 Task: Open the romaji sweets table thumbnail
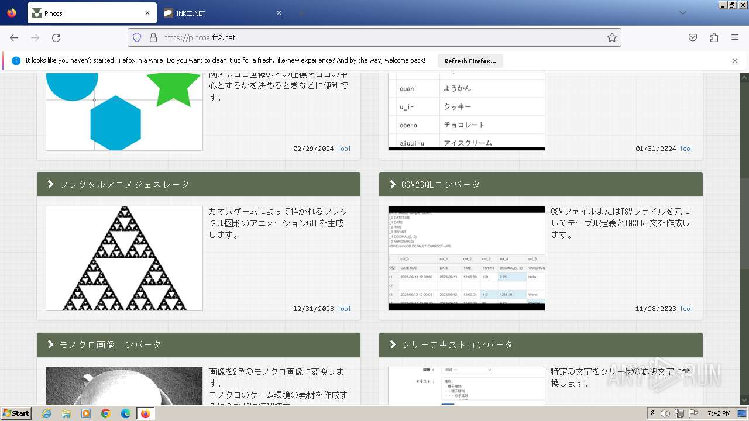[466, 112]
